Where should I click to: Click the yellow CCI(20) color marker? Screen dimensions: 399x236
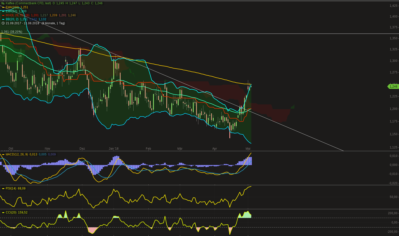[x=3, y=212]
